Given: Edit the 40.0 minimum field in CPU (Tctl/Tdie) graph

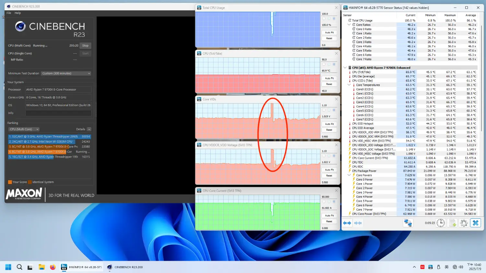Looking at the screenshot, I should (x=329, y=91).
